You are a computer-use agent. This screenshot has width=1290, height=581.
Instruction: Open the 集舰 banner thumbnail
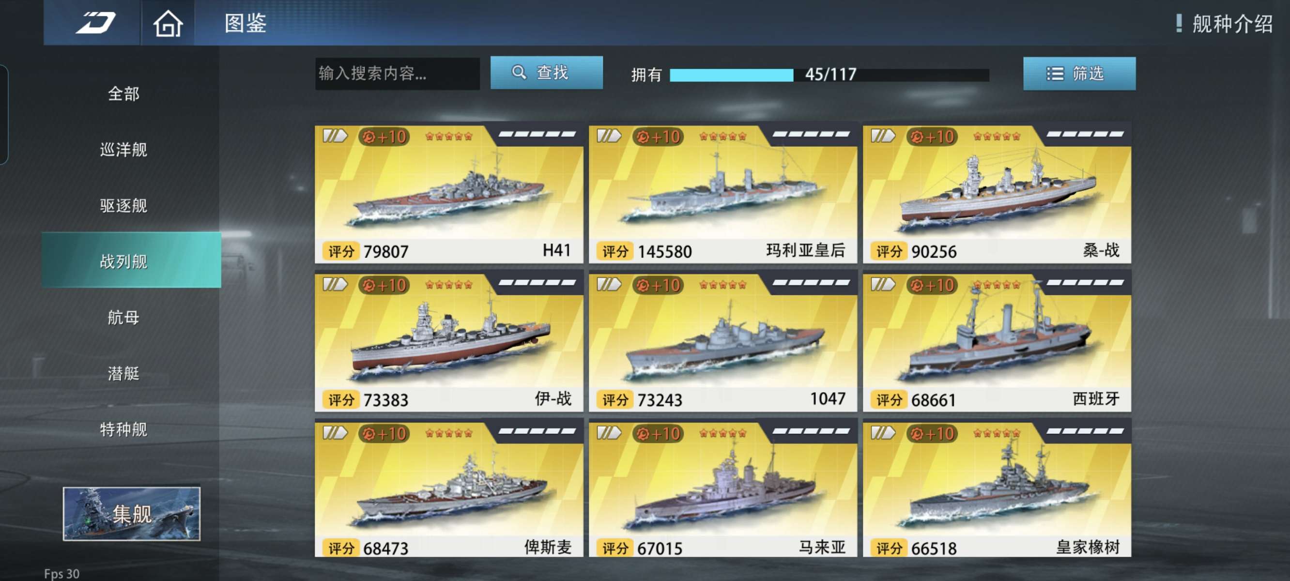coord(131,514)
